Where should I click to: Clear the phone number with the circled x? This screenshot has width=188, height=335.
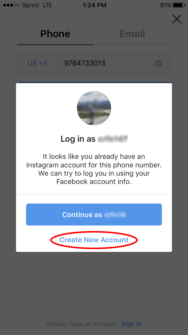click(x=159, y=64)
